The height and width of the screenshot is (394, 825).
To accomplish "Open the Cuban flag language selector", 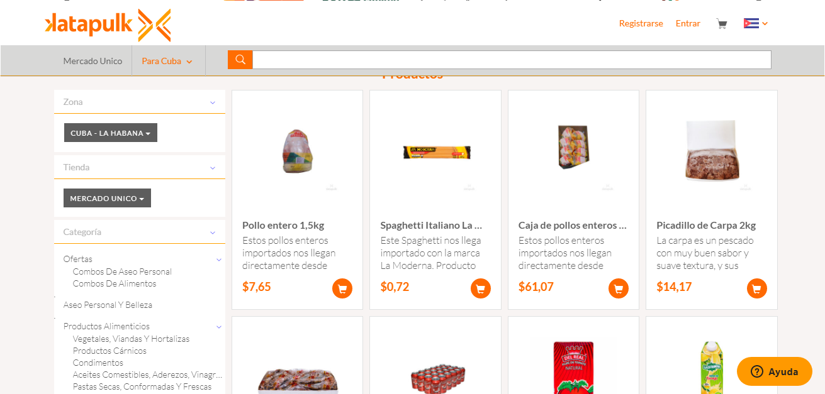I will point(756,24).
